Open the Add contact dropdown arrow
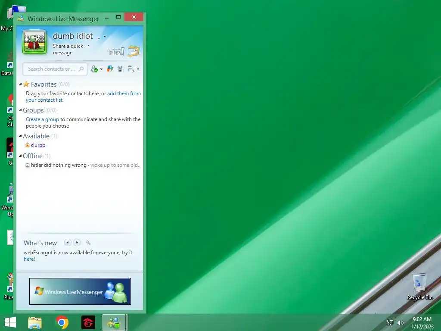441x331 pixels. (101, 69)
